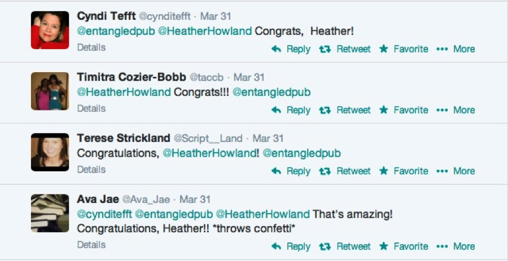The image size is (508, 261).
Task: Show Details for Timitra Cozier-Bobb's tweet
Action: pyautogui.click(x=91, y=108)
